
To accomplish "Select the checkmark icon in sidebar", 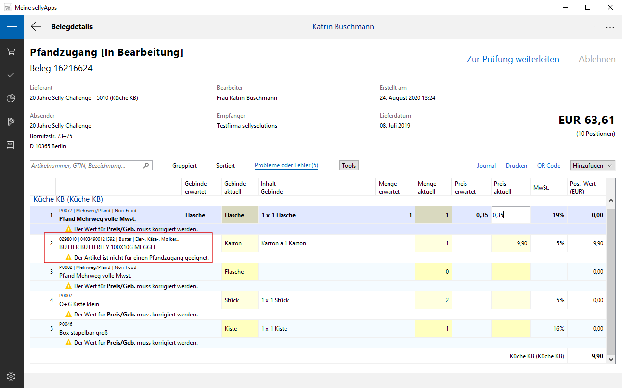I will (x=12, y=75).
